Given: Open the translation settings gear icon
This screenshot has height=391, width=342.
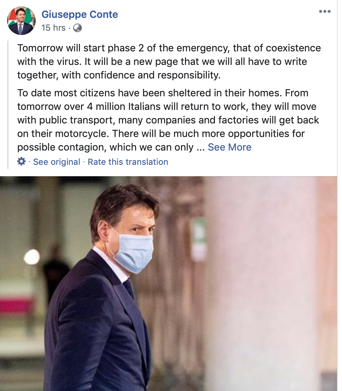Looking at the screenshot, I should (21, 162).
